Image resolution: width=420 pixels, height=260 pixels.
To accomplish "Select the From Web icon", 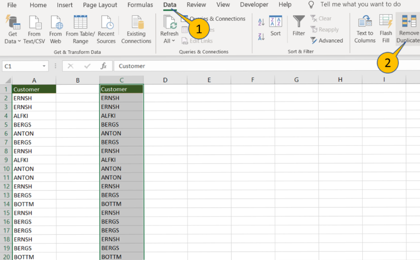I will [x=56, y=29].
